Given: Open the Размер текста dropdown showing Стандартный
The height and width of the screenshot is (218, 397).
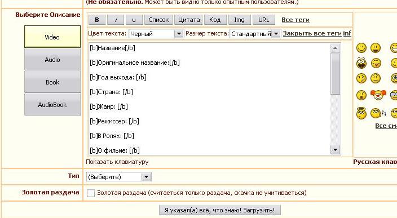Looking at the screenshot, I should [255, 34].
